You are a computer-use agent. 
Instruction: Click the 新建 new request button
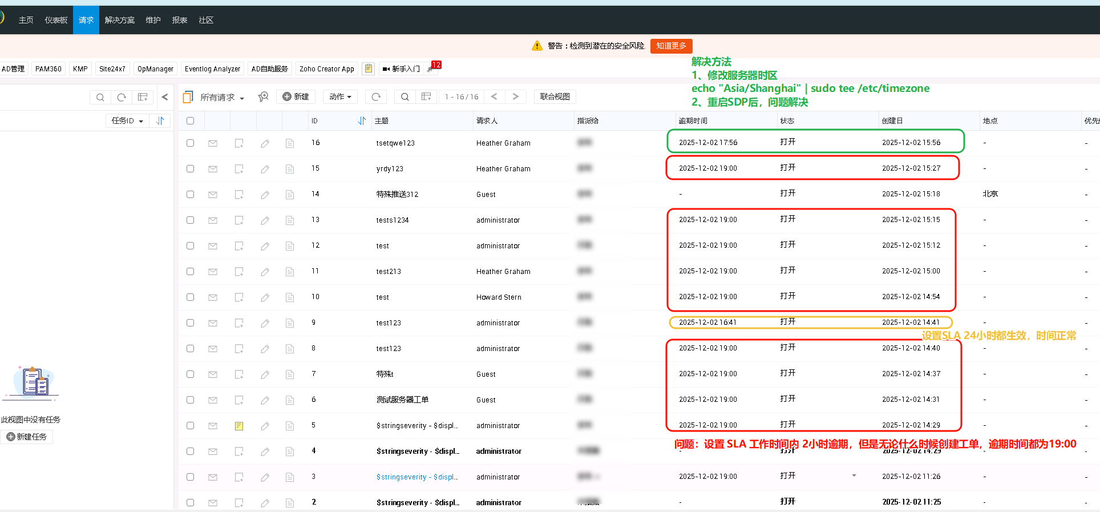point(296,97)
